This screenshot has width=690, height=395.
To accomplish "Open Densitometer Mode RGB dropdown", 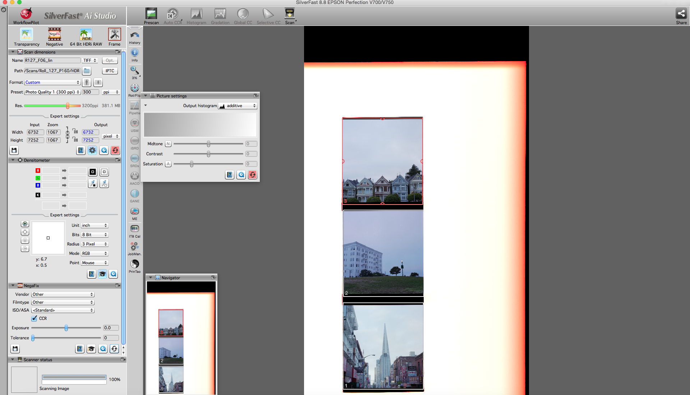I will [95, 253].
